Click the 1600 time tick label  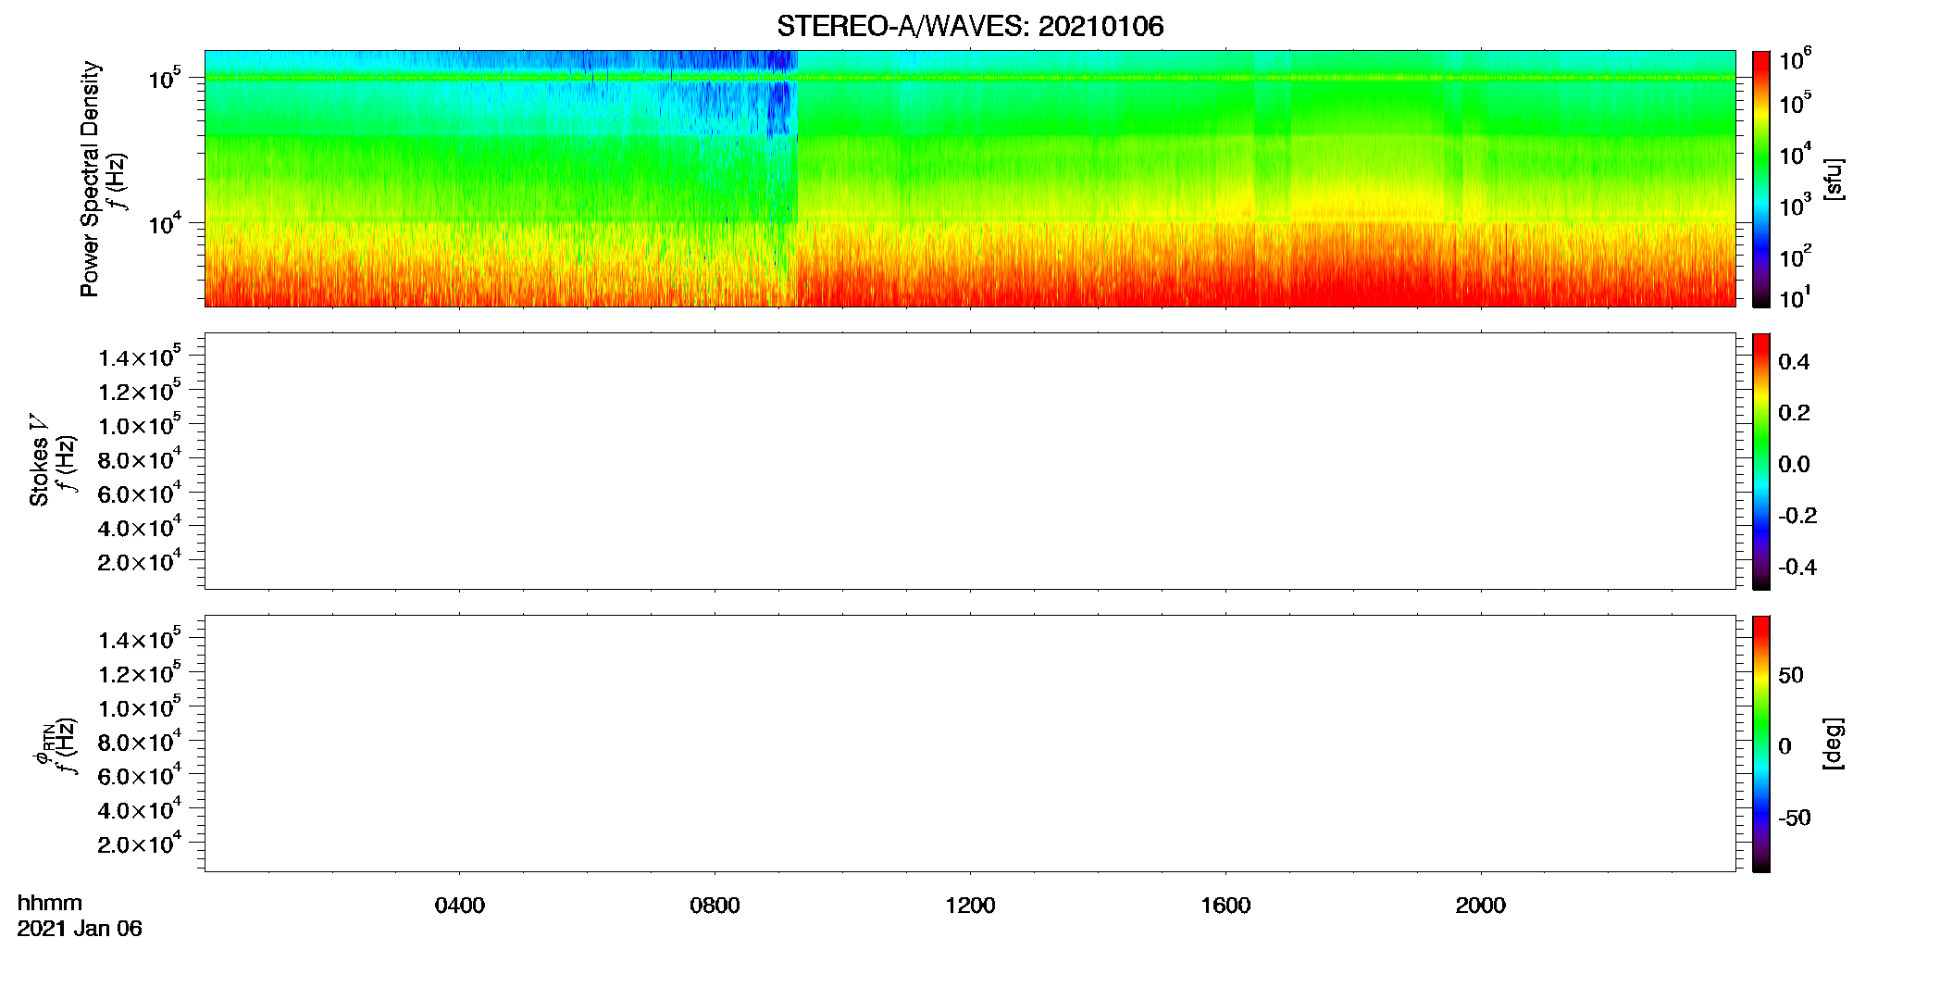(1225, 906)
